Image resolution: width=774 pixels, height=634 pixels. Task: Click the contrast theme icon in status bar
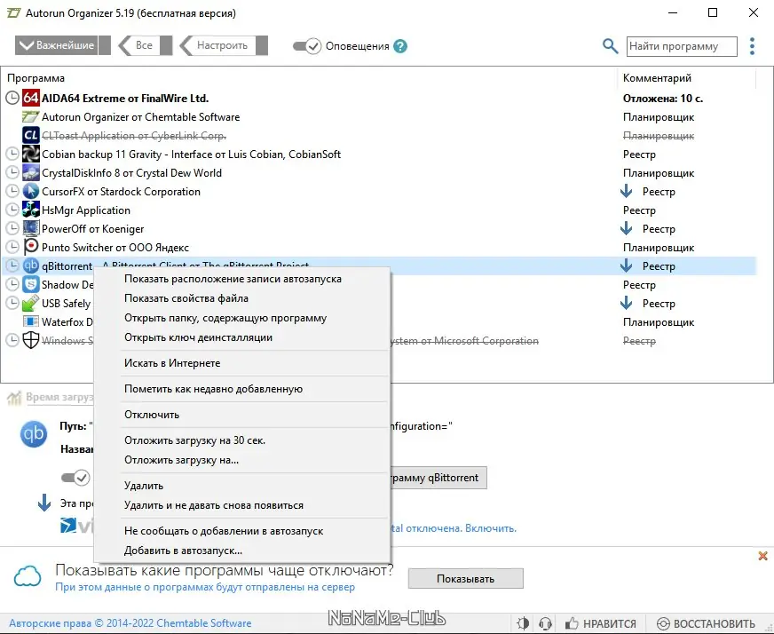523,623
